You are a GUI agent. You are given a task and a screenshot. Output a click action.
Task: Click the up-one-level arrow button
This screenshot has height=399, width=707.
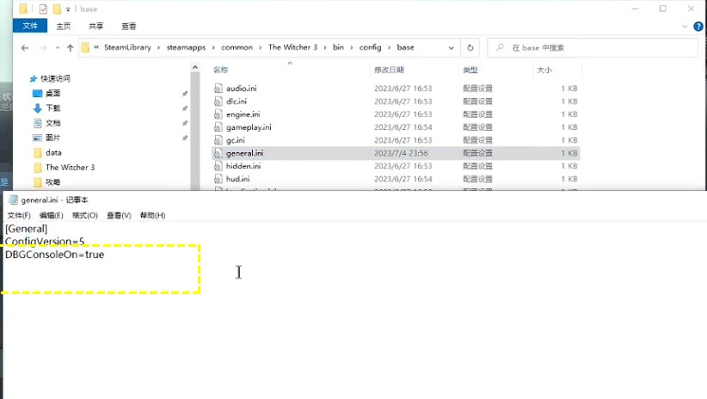pos(70,47)
